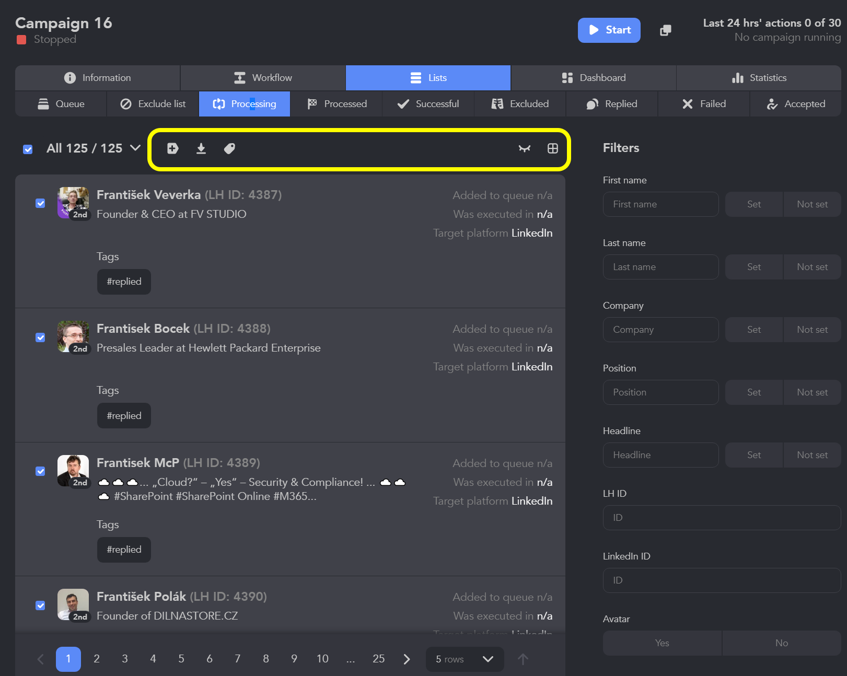This screenshot has height=676, width=847.
Task: Uncheck the select-all checkbox above the list
Action: 28,149
